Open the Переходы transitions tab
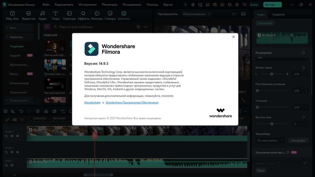Image resolution: width=315 pixels, height=177 pixels. click(69, 16)
